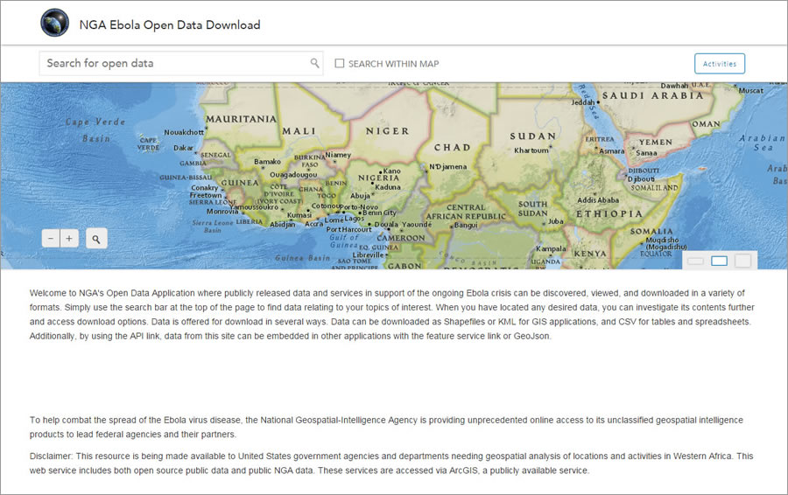Click the CHAD country label

tap(453, 148)
